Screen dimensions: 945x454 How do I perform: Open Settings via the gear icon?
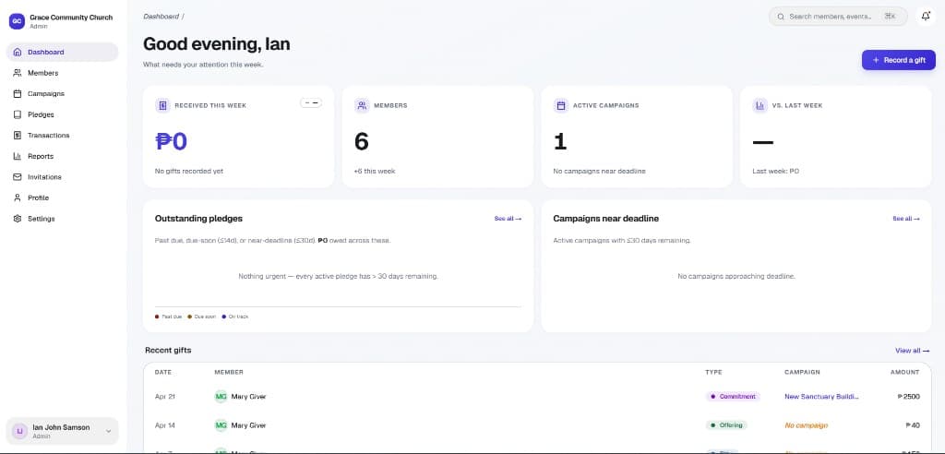[17, 219]
